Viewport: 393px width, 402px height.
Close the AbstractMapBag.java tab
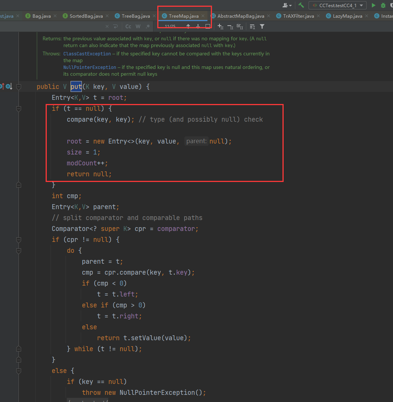click(x=269, y=16)
